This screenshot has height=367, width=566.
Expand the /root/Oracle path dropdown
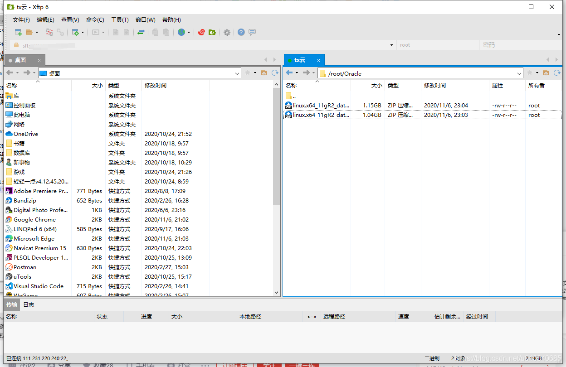pyautogui.click(x=519, y=73)
